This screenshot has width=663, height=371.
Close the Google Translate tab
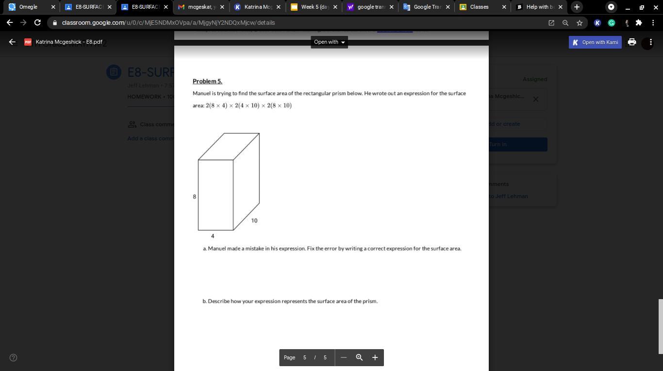pyautogui.click(x=448, y=7)
